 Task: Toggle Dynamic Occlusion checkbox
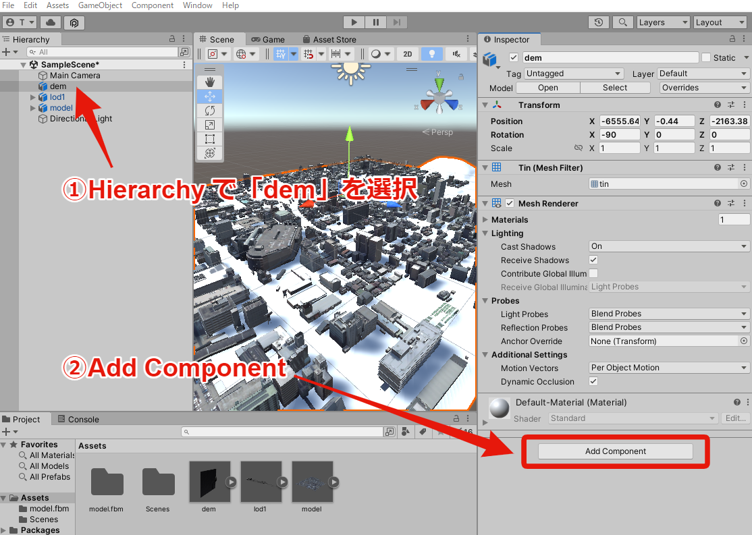tap(593, 382)
